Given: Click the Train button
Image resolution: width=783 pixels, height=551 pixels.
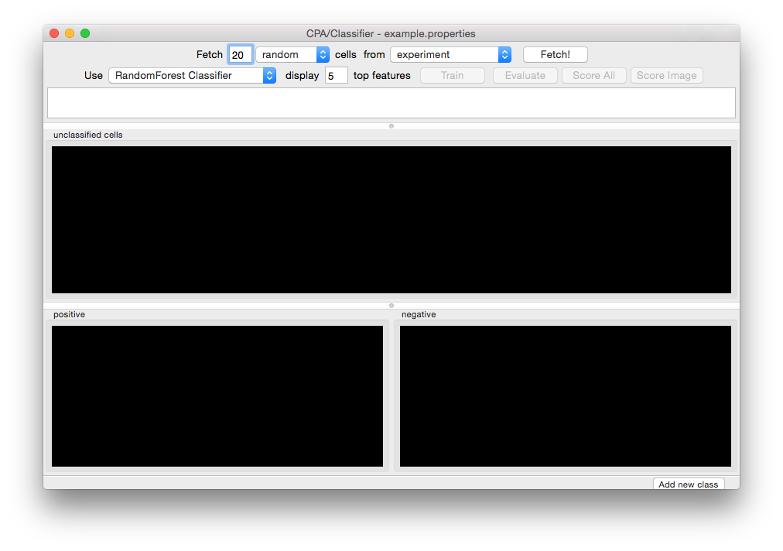Looking at the screenshot, I should [452, 76].
